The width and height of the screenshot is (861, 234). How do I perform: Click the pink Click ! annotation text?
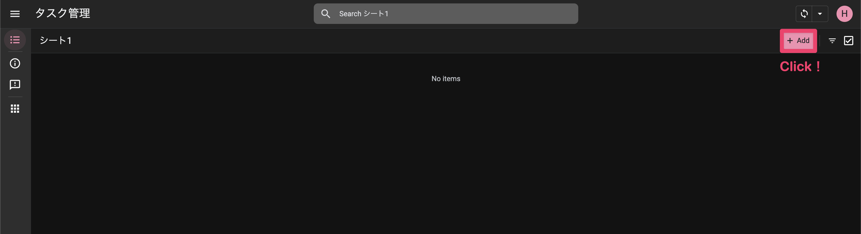tap(800, 66)
